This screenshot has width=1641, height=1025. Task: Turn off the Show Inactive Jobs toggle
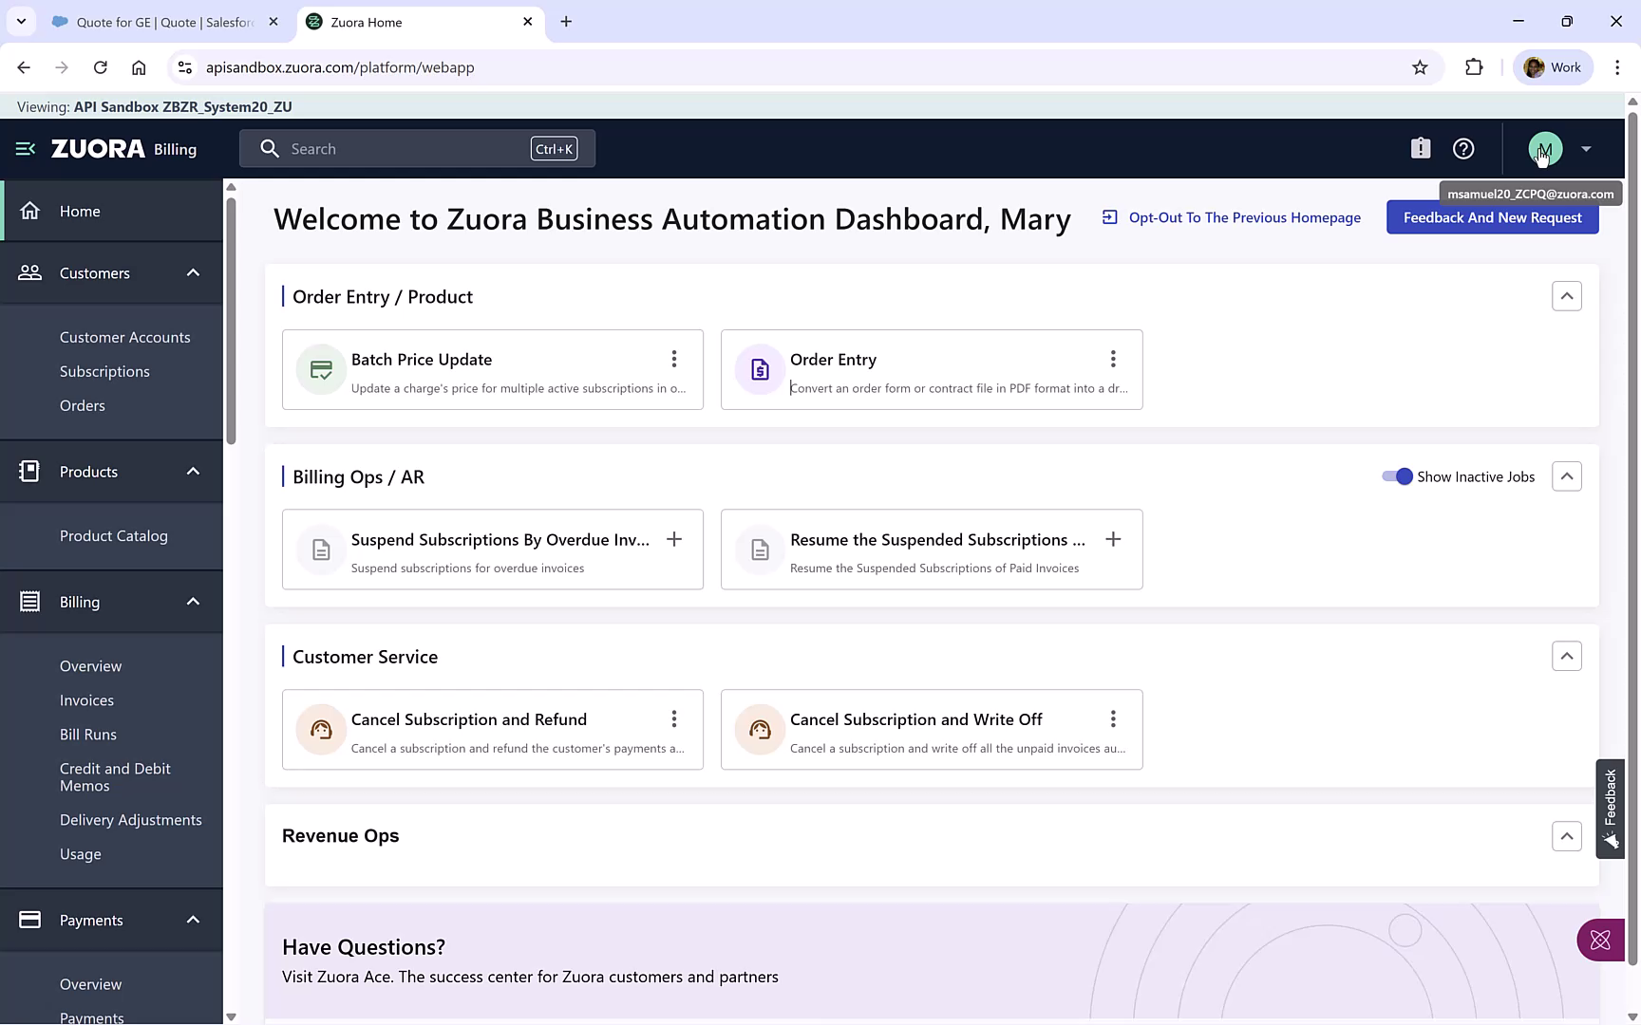coord(1396,476)
